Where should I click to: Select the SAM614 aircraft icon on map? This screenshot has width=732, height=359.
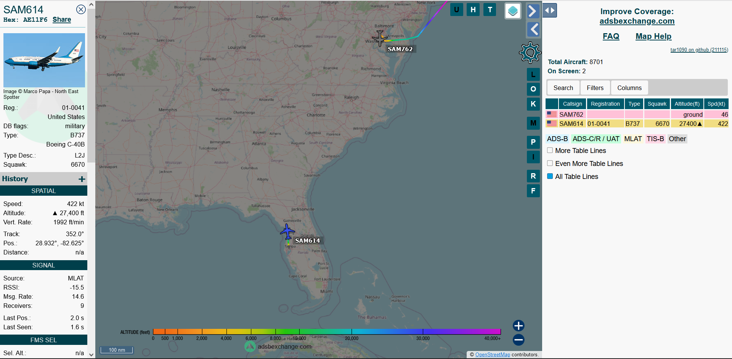(287, 231)
